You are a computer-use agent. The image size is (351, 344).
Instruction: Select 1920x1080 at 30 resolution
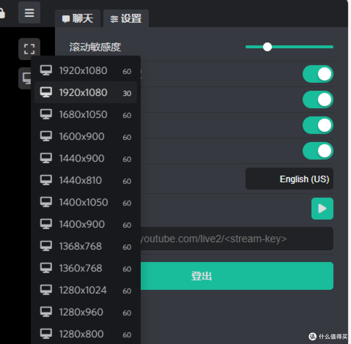pos(86,92)
